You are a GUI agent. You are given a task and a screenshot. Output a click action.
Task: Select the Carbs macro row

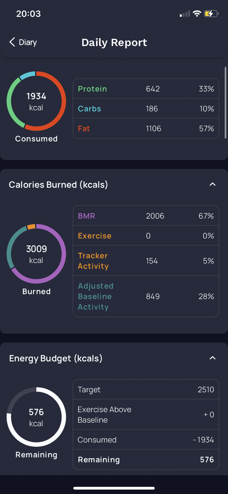[146, 109]
